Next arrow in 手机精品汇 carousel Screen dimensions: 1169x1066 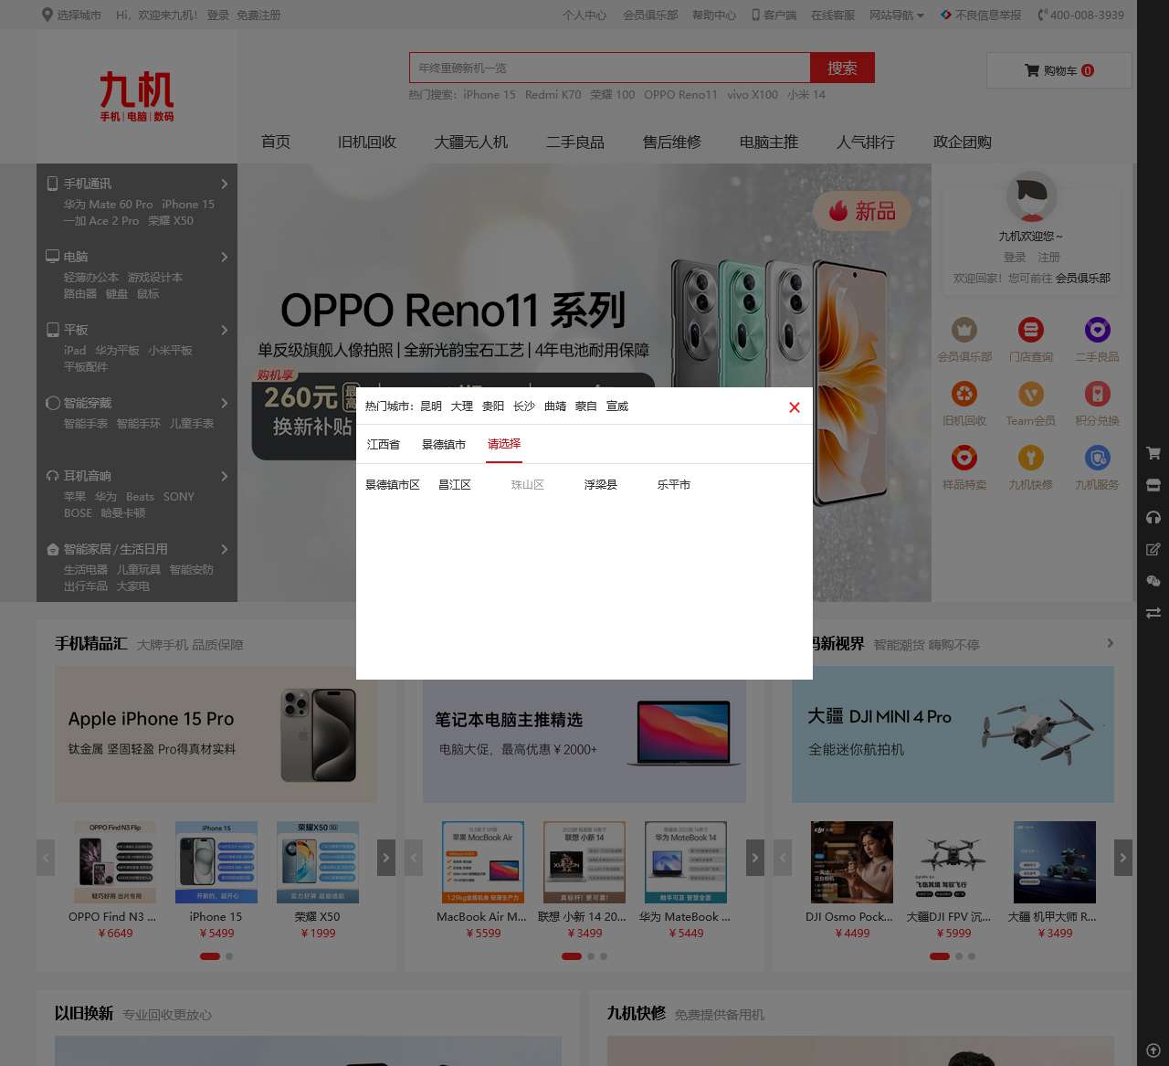(x=386, y=858)
